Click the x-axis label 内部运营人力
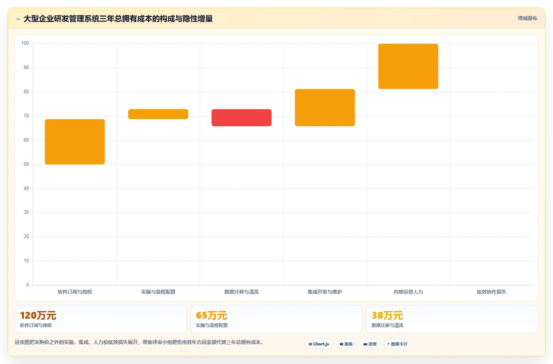 [408, 292]
